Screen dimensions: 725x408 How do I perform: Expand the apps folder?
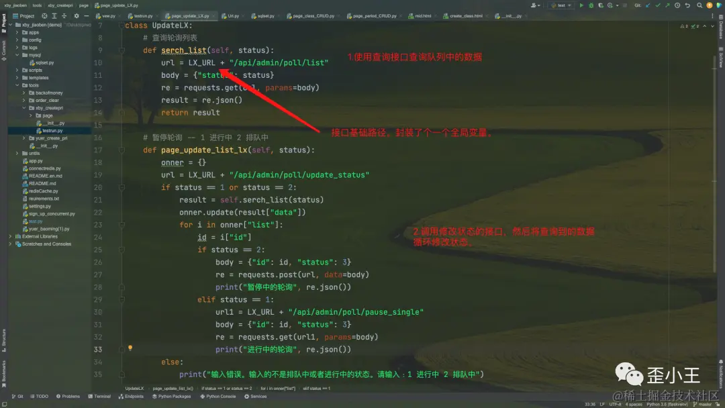tap(17, 33)
